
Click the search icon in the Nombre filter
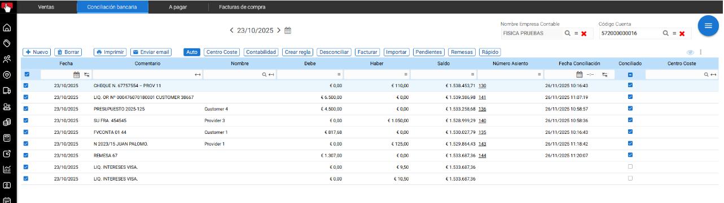(264, 74)
